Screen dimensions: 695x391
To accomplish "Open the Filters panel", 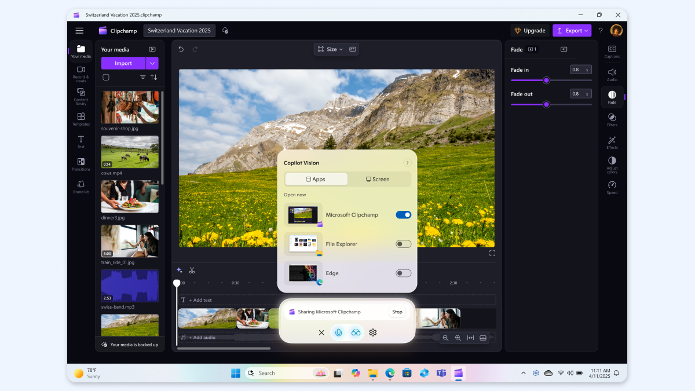I will (x=612, y=120).
